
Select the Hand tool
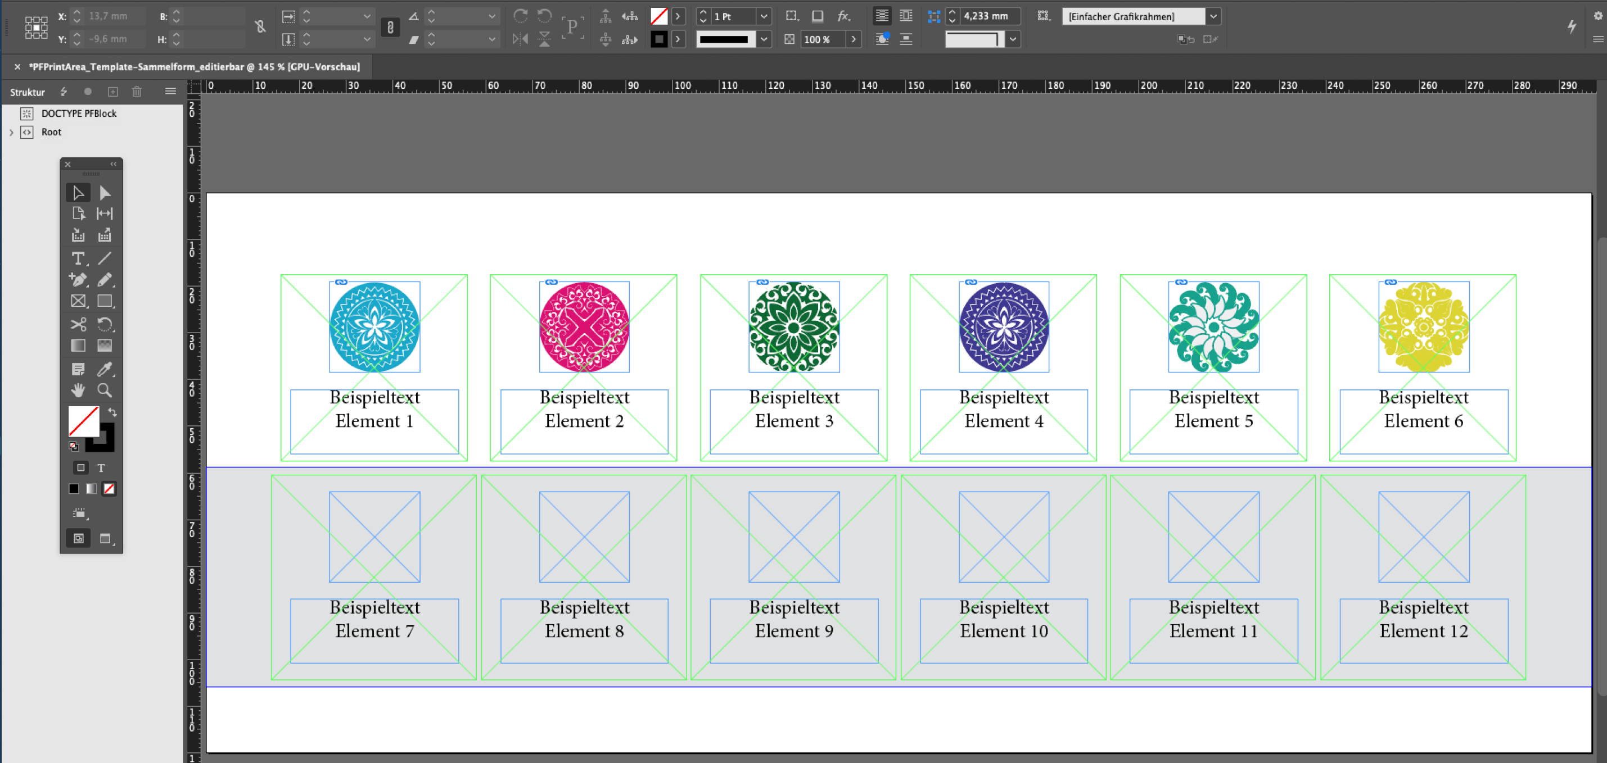click(78, 391)
